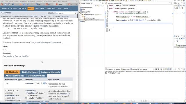Expand the MyPriorityQueue class in Outline view
This screenshot has height=104, width=186.
click(x=175, y=45)
